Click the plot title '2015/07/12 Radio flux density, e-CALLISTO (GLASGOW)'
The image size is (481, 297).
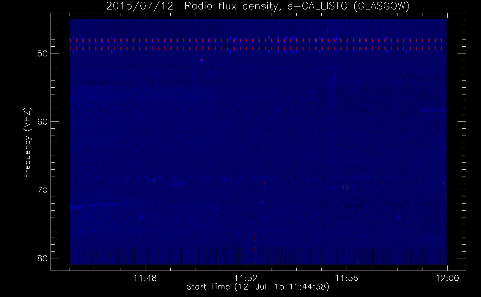pos(258,6)
